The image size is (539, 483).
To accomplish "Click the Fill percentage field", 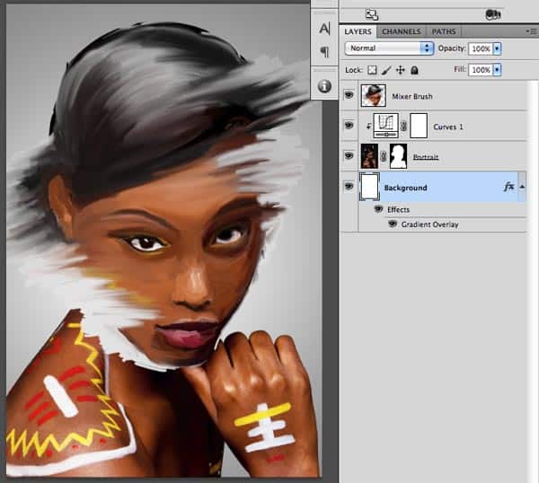I will (x=480, y=70).
